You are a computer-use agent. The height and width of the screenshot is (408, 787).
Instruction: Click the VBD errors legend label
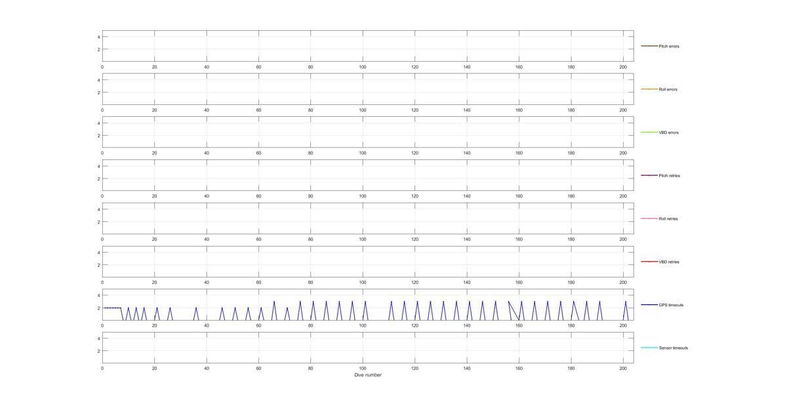(x=668, y=133)
